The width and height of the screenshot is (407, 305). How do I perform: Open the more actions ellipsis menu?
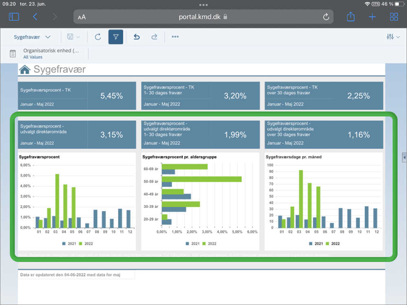[x=175, y=37]
